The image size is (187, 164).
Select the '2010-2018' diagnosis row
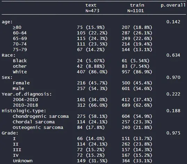(x=25, y=105)
